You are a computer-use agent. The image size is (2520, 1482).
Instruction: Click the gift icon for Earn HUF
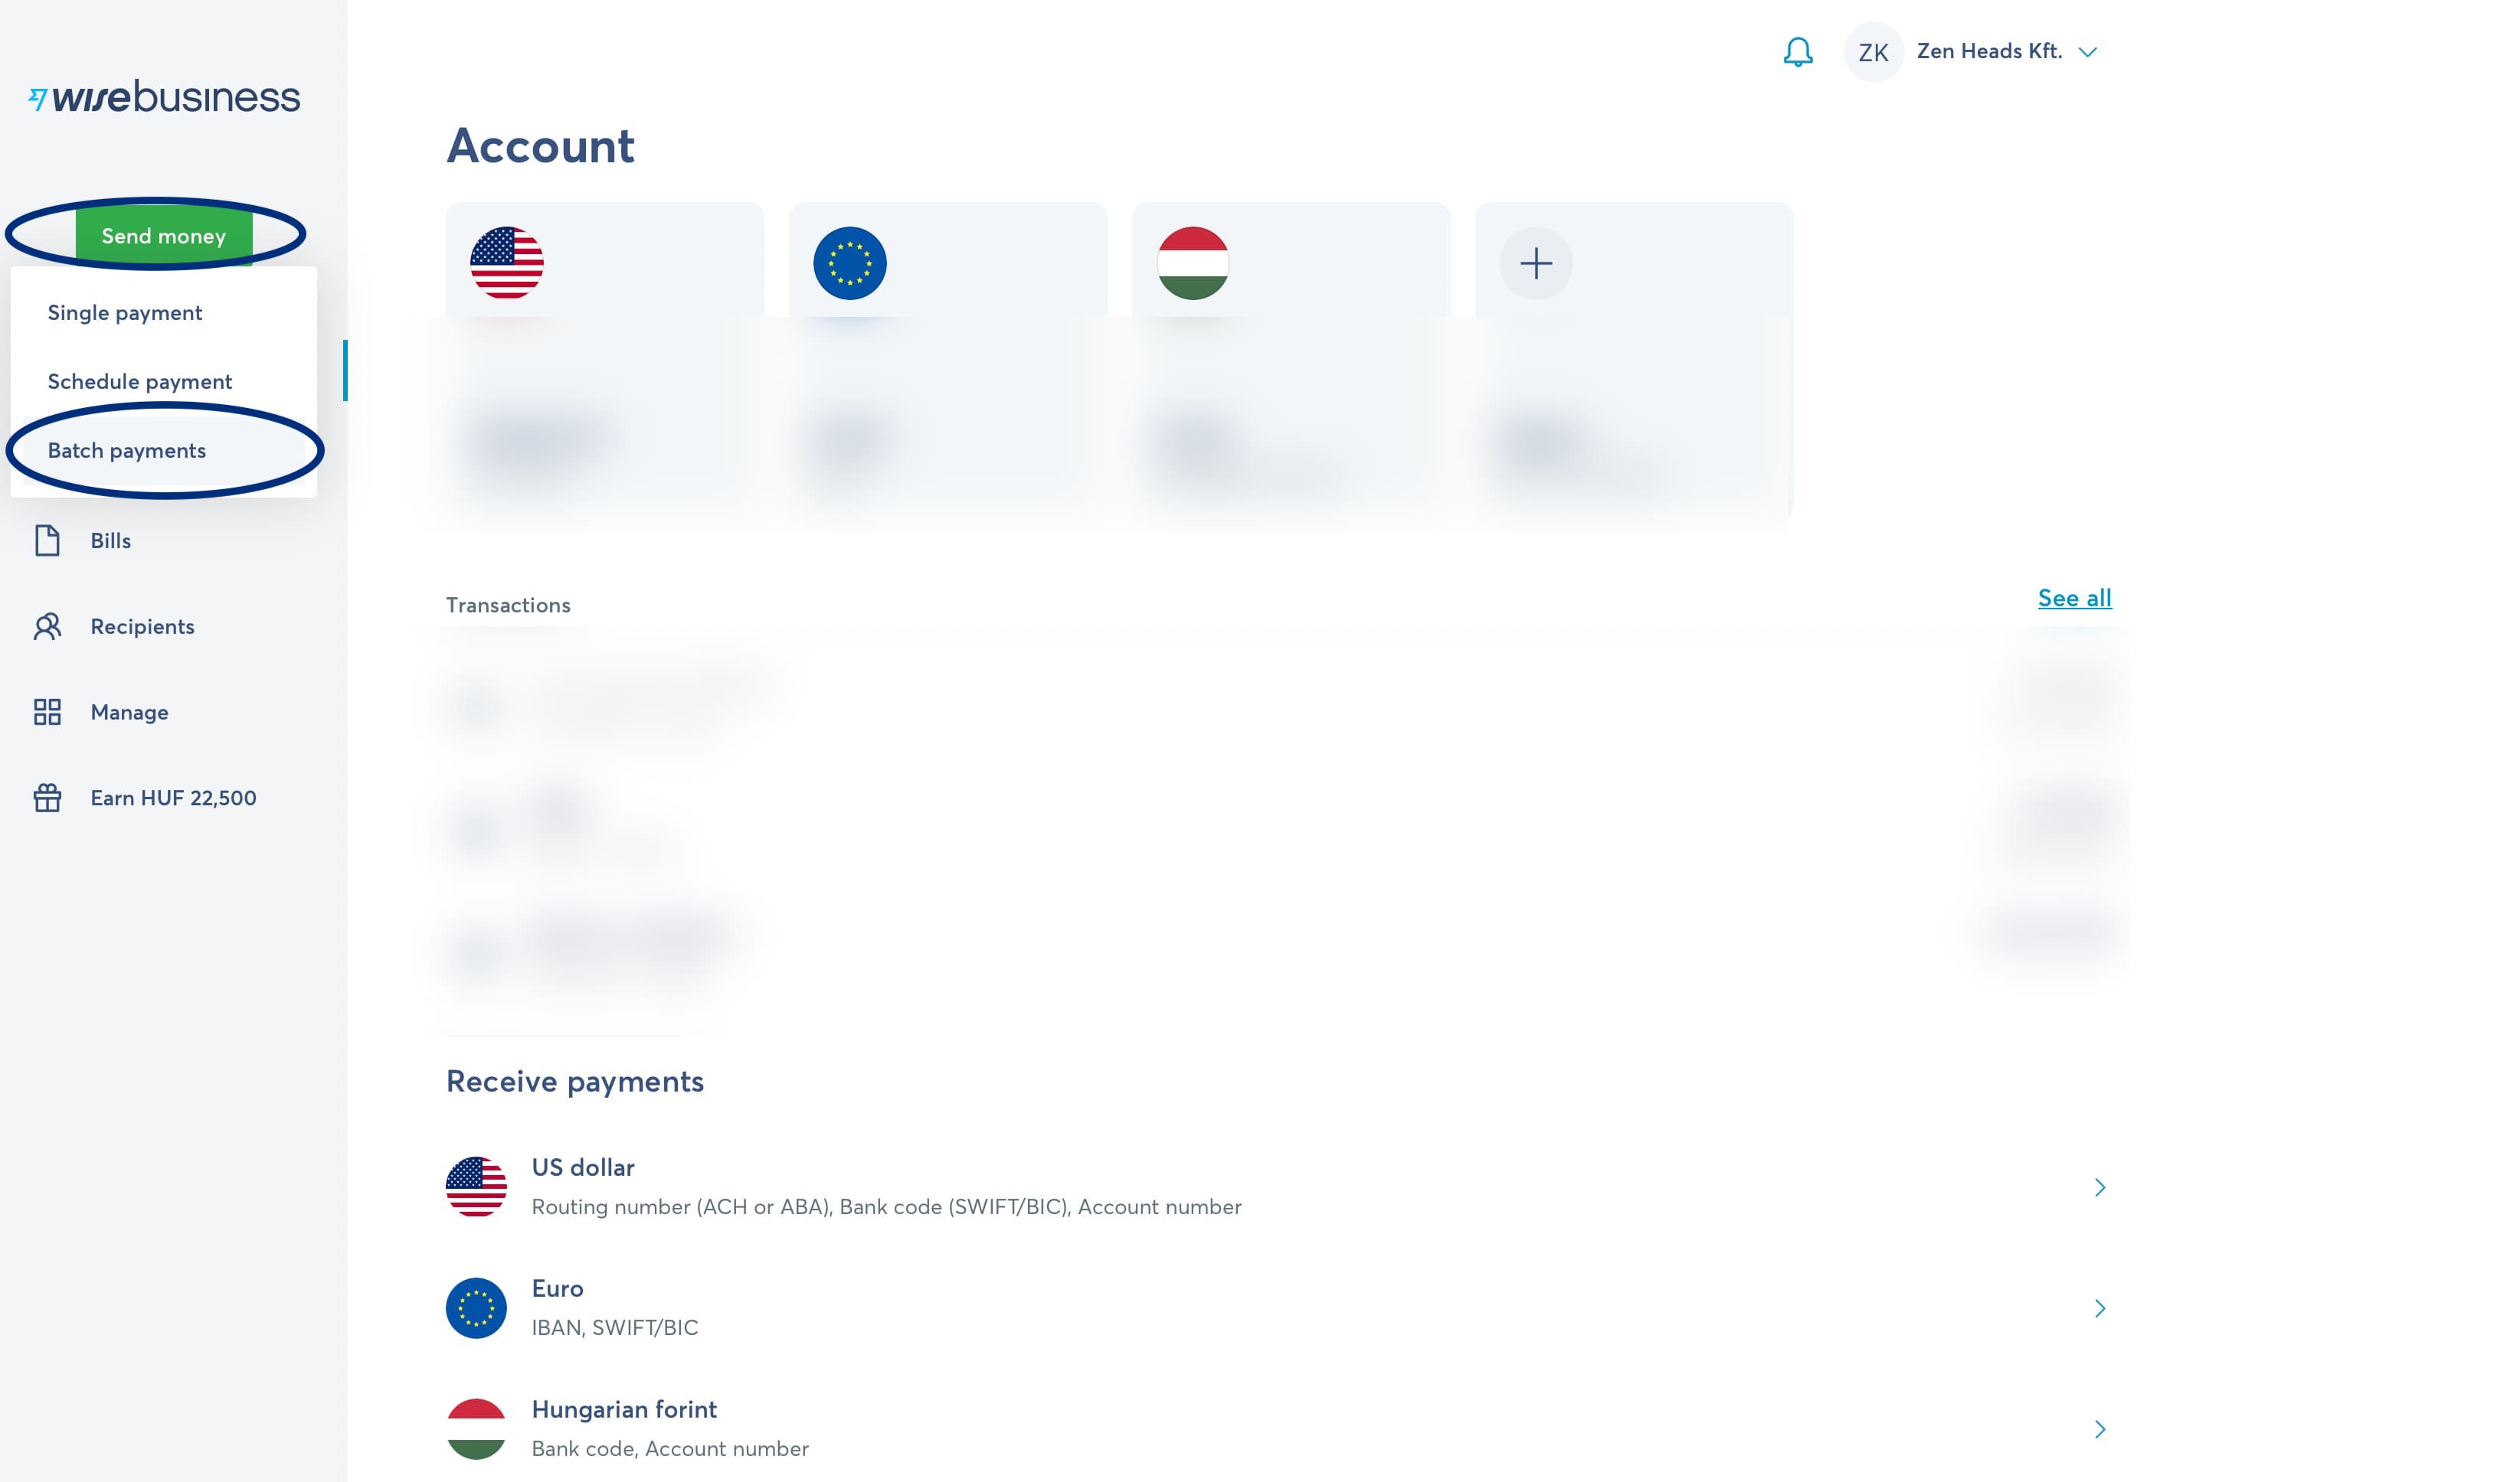pyautogui.click(x=47, y=798)
